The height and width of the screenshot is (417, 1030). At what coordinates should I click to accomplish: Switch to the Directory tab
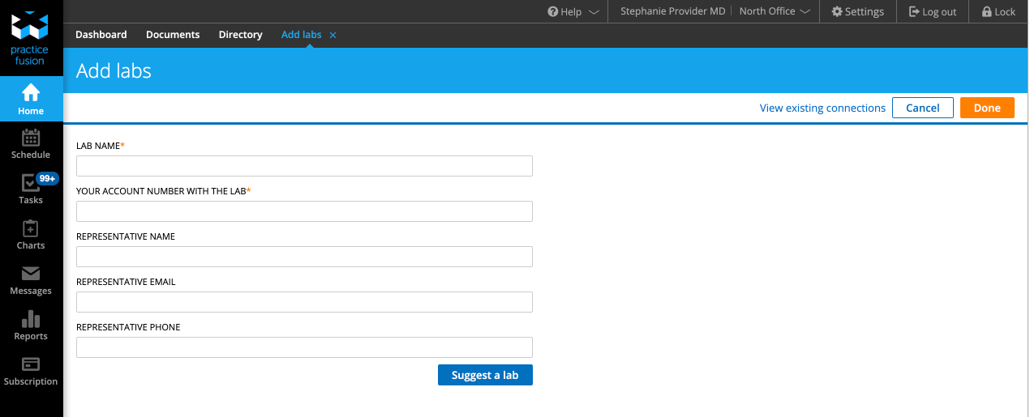pyautogui.click(x=240, y=35)
